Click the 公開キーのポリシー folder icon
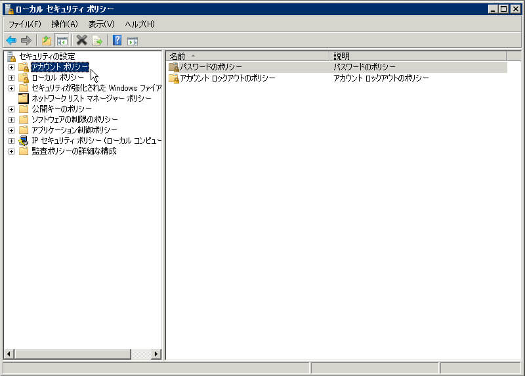525x376 pixels. 24,108
